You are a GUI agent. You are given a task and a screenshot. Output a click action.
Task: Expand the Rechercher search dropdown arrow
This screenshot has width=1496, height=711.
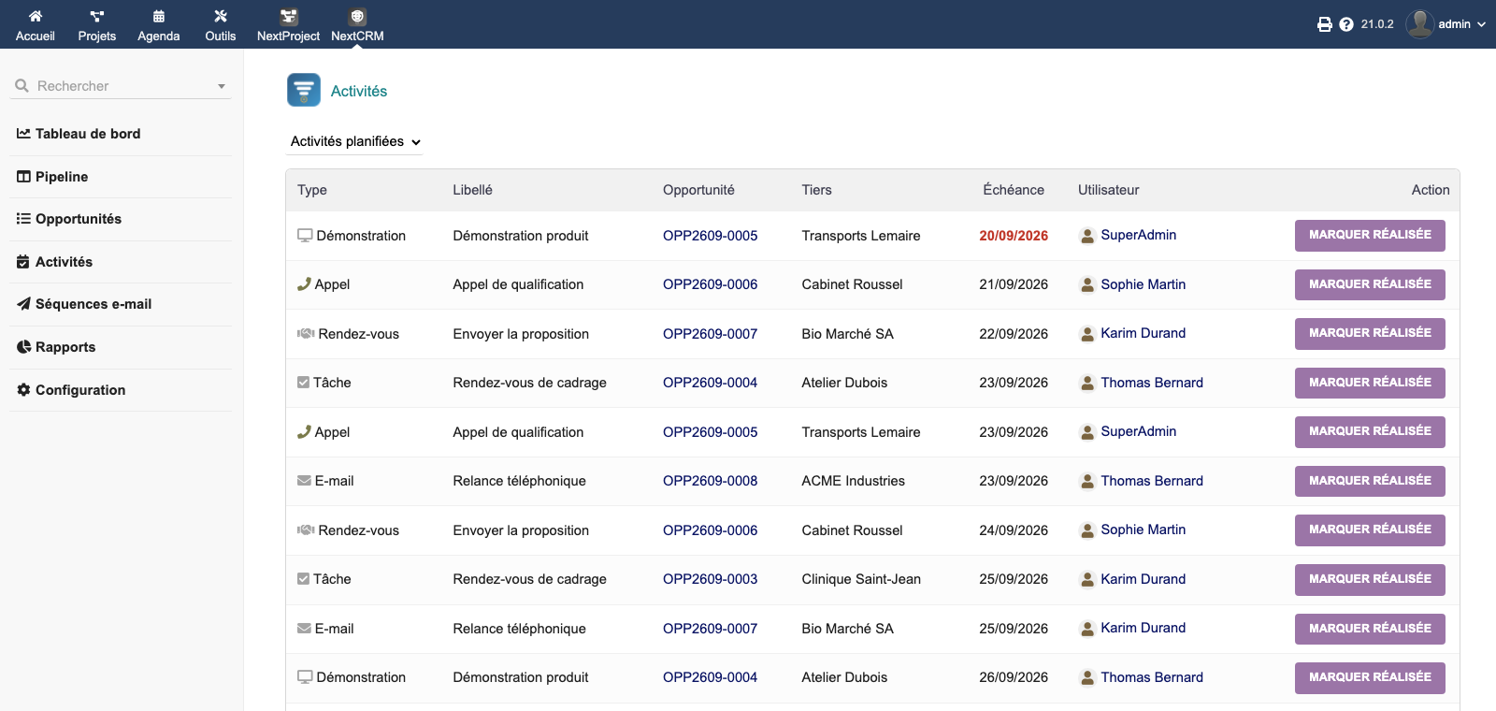click(222, 86)
